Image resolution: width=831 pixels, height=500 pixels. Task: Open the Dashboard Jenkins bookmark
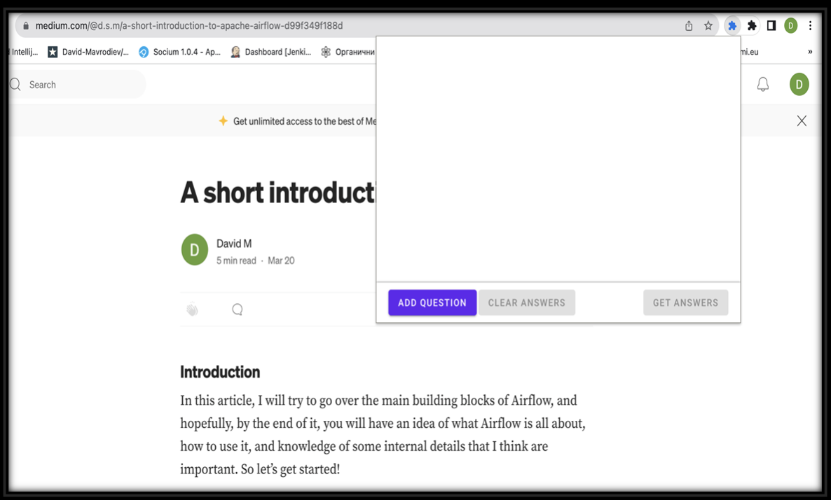tap(271, 52)
